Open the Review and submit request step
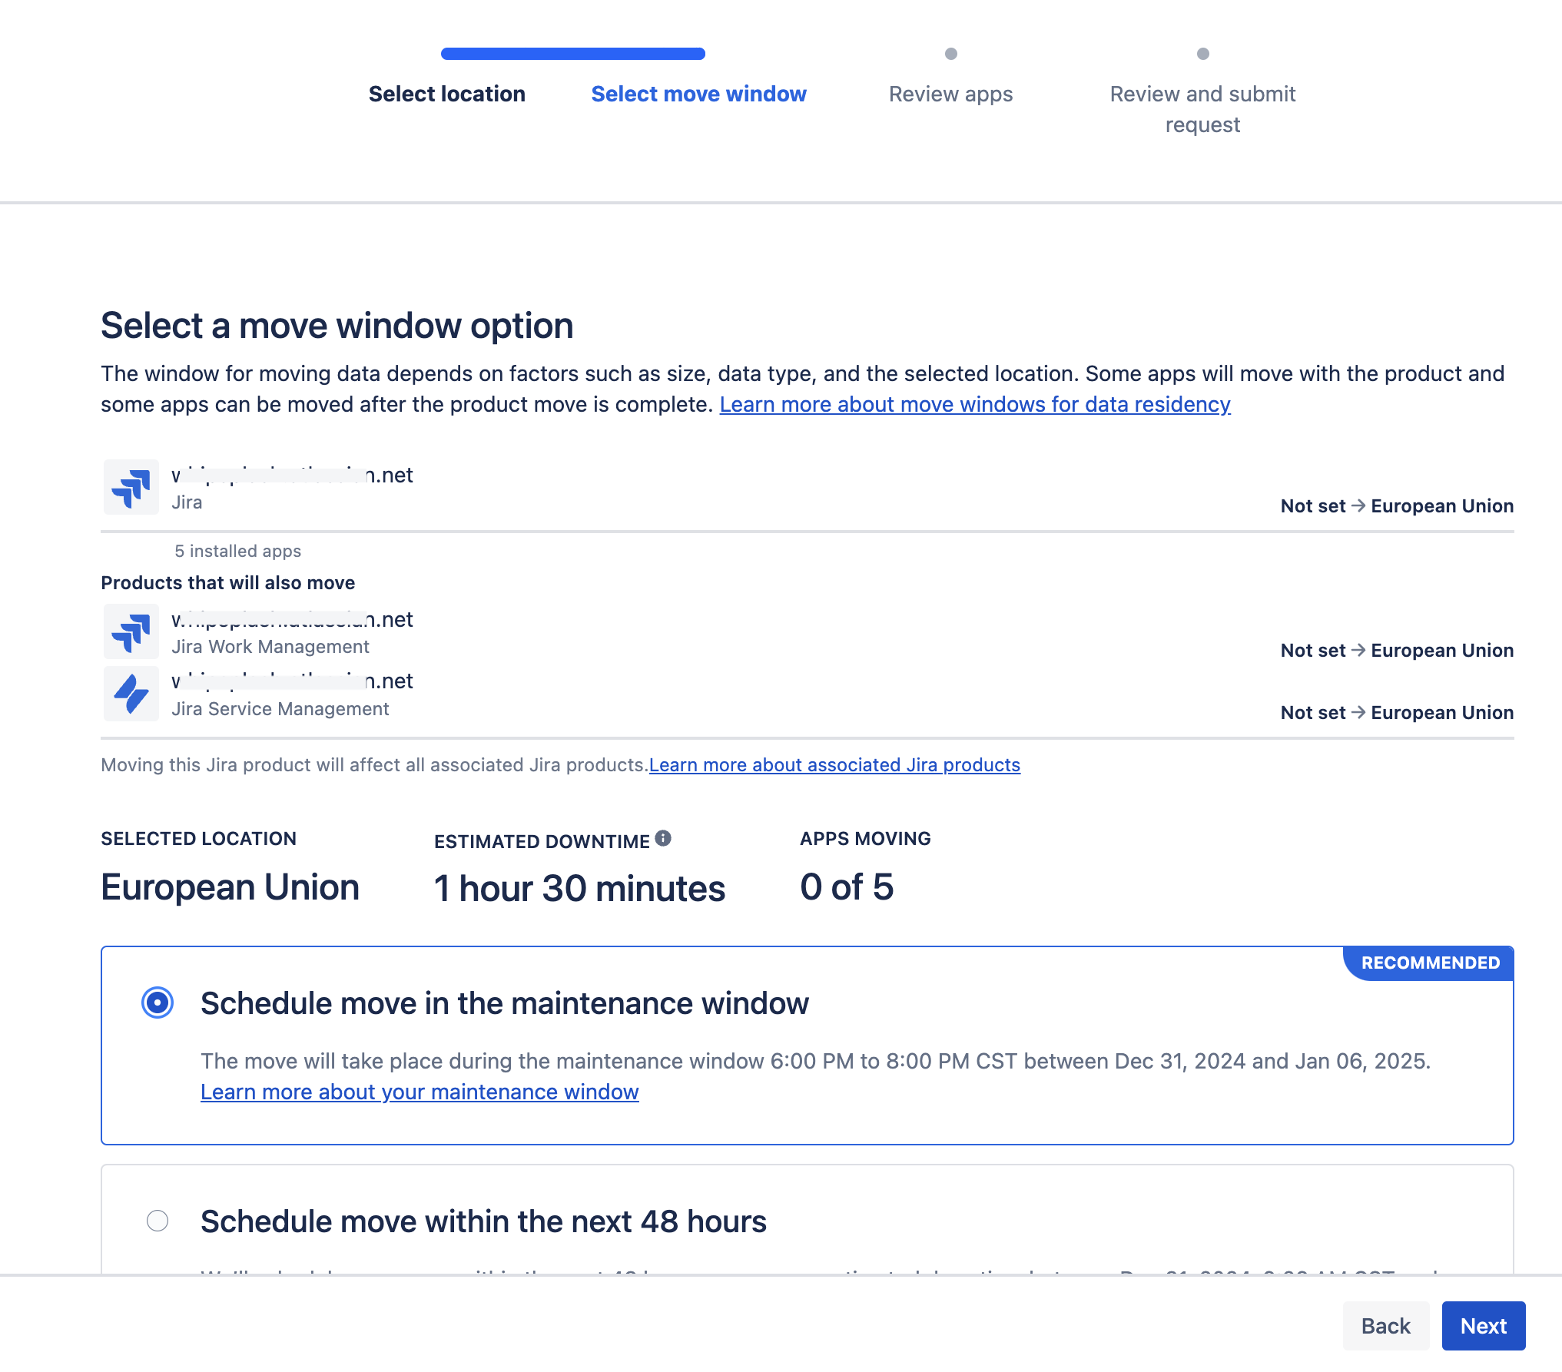The image size is (1562, 1372). (x=1202, y=88)
